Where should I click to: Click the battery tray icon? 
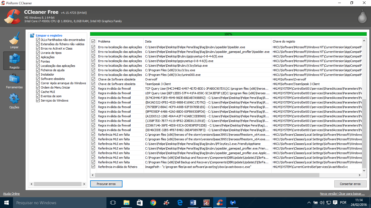click(x=315, y=203)
